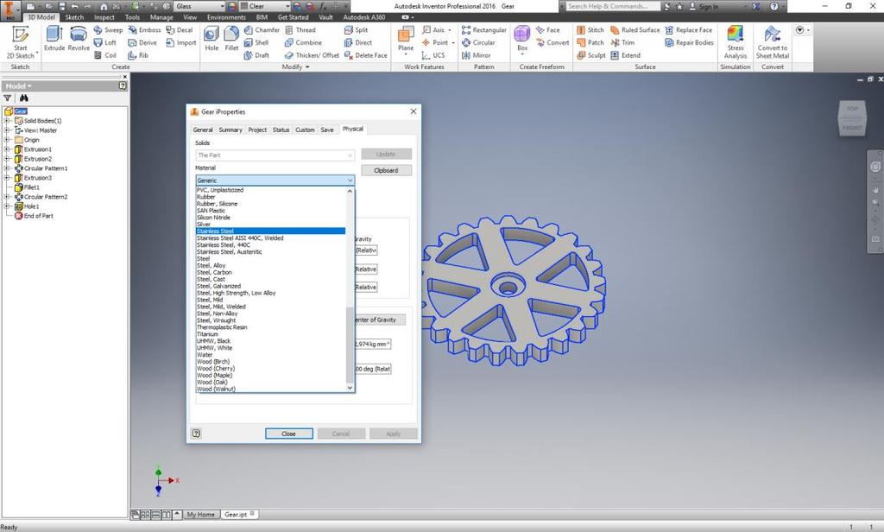Select the Rib tool
The image size is (884, 532).
pyautogui.click(x=138, y=55)
